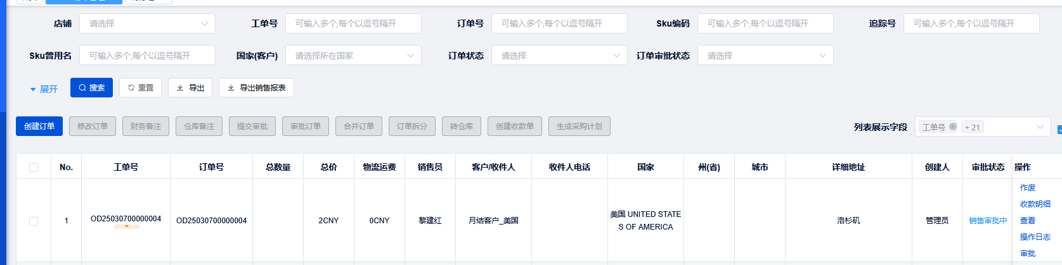Click the 工单号 work order input field
The width and height of the screenshot is (1062, 265).
click(353, 24)
